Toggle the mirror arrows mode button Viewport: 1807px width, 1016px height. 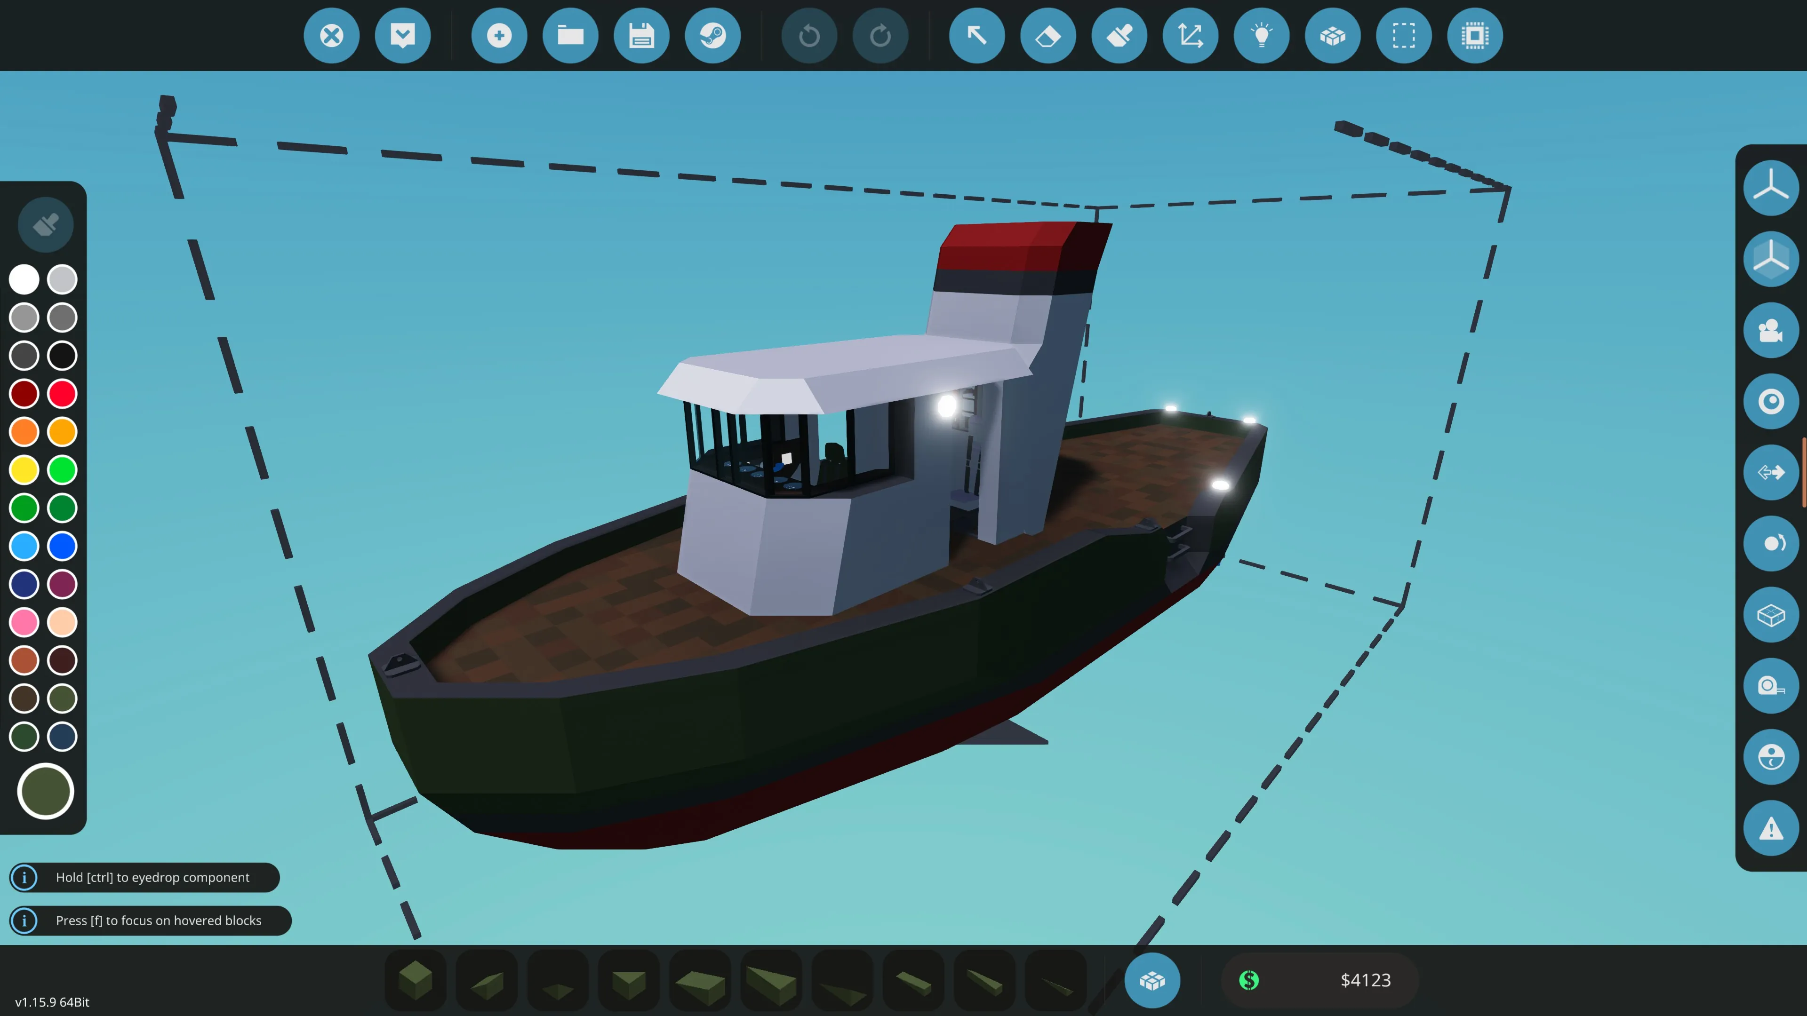coord(1770,473)
